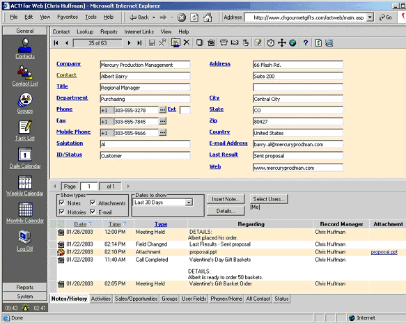Expand the System sidebar section
The width and height of the screenshot is (406, 323).
(x=25, y=296)
